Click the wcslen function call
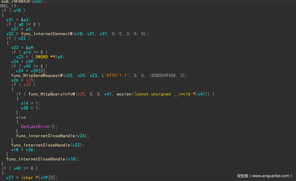The width and height of the screenshot is (296, 181). [x=124, y=94]
